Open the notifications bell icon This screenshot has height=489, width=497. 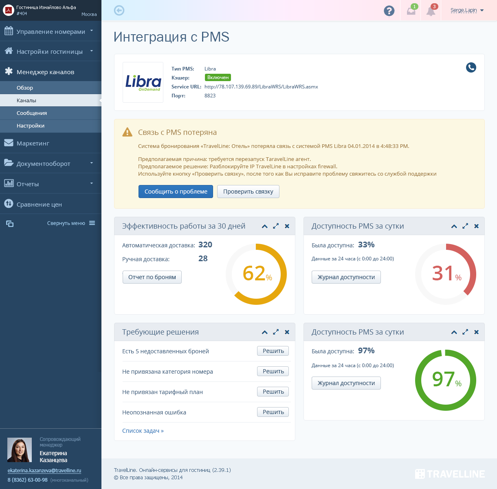tap(431, 11)
